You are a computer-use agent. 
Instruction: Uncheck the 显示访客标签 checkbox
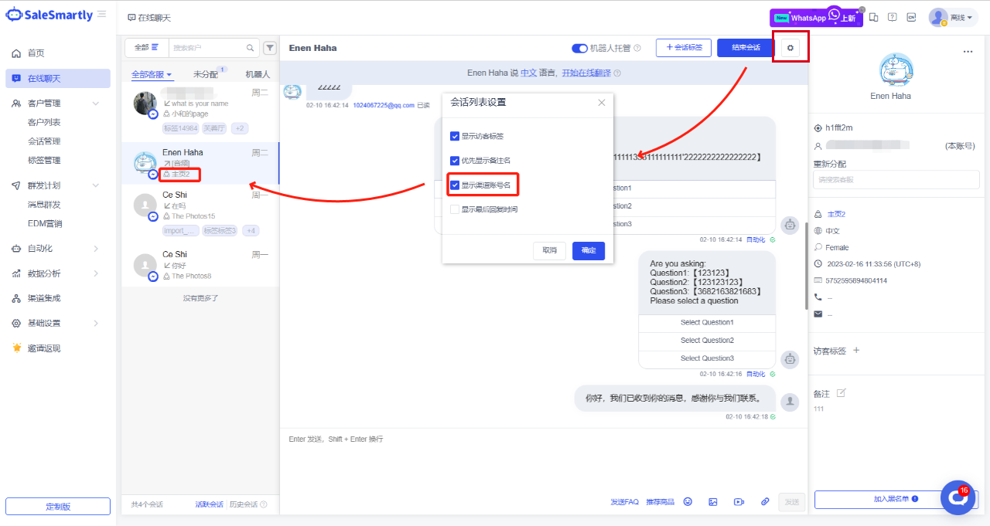tap(455, 136)
